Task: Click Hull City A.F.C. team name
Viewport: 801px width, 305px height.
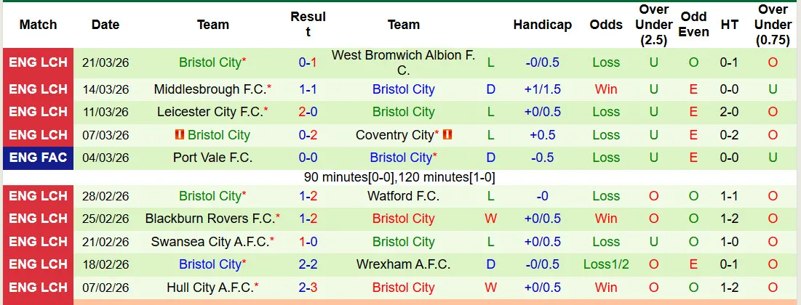Action: (x=209, y=288)
